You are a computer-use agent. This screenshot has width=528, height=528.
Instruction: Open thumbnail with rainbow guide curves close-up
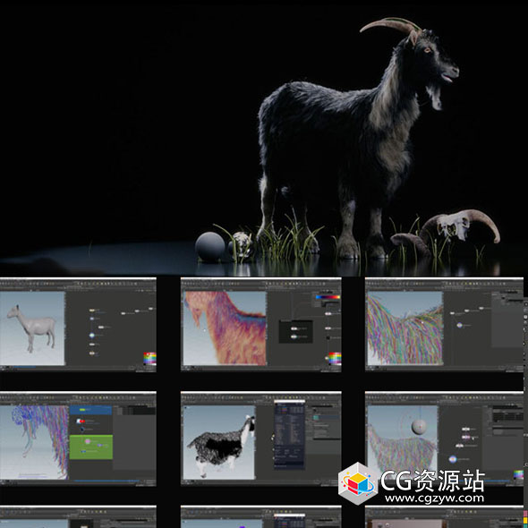point(444,325)
